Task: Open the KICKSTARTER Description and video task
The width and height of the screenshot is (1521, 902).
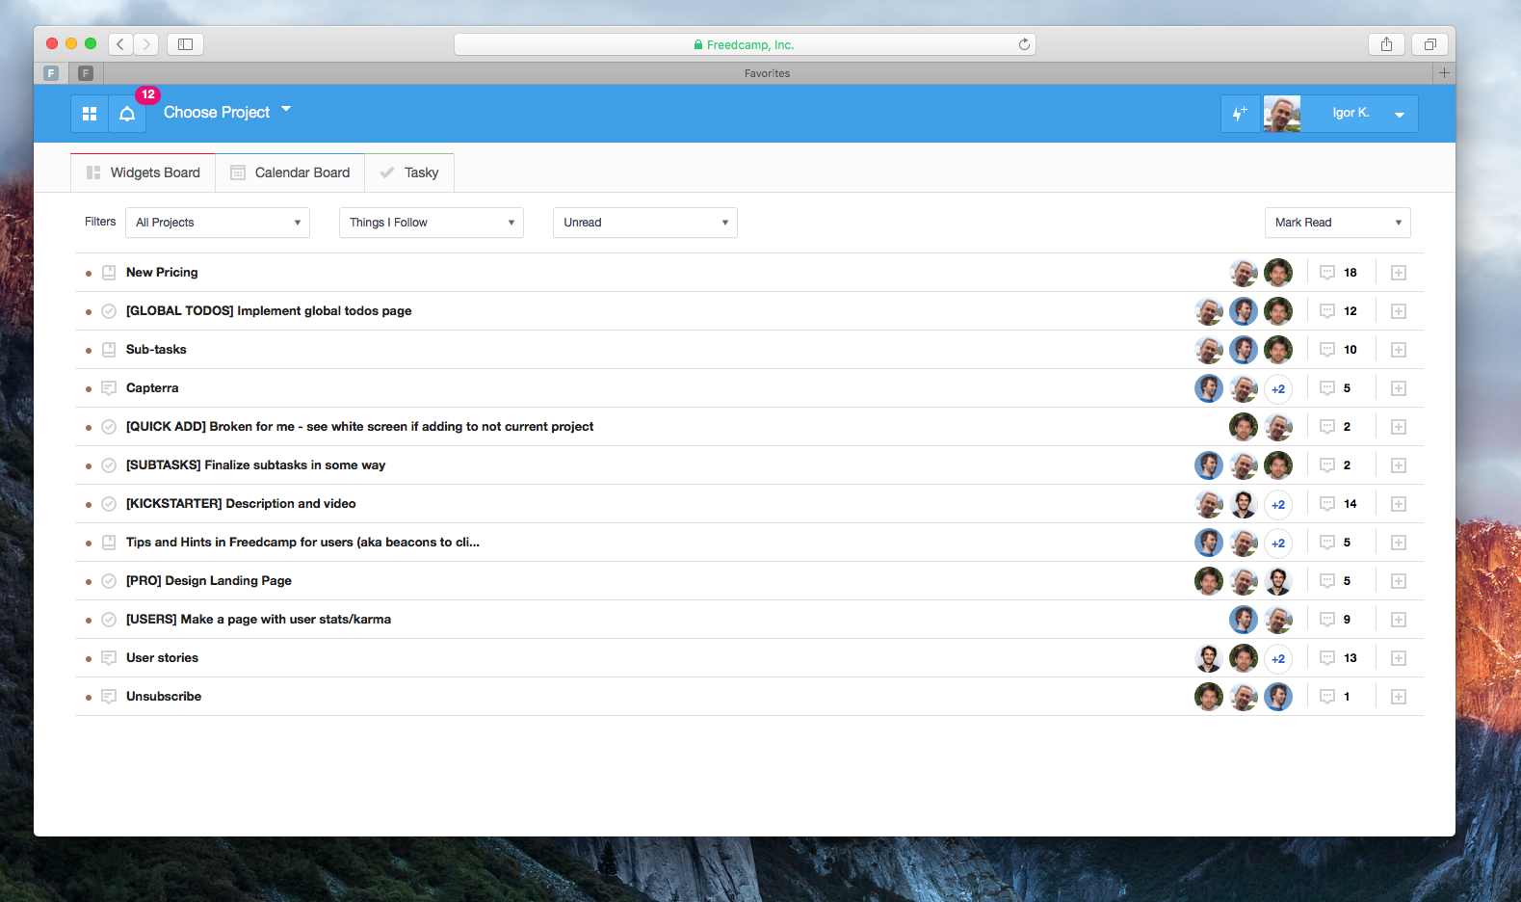Action: (241, 504)
